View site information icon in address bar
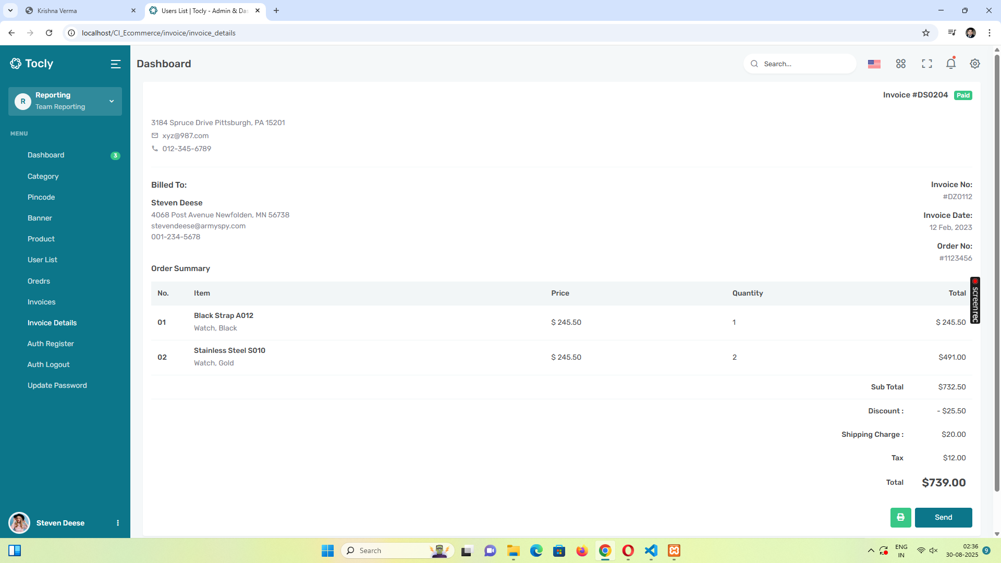 click(x=72, y=33)
